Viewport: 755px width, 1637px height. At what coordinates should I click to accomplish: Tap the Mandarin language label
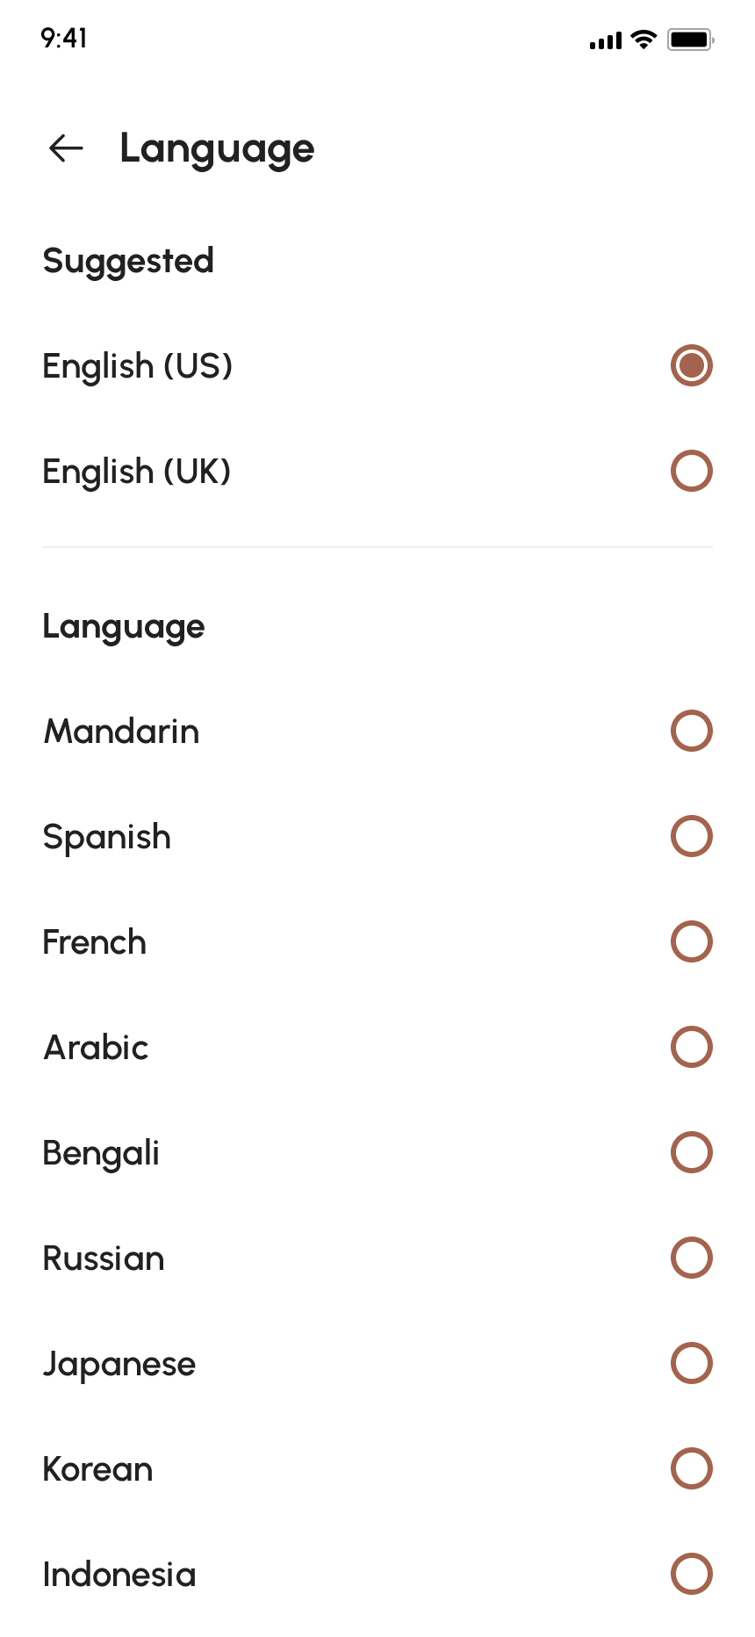122,732
